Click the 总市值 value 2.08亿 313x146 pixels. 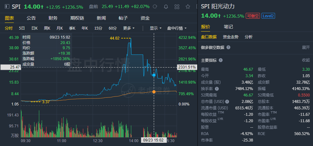click(x=248, y=102)
